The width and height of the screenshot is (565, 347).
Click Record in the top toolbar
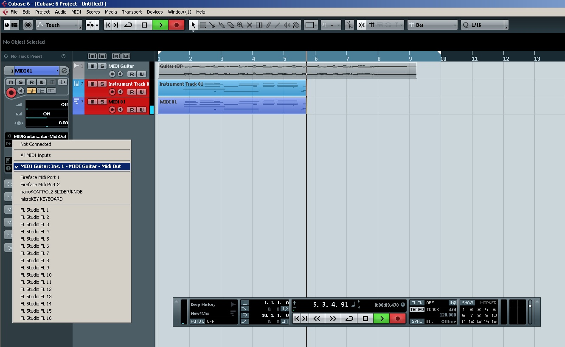click(x=177, y=25)
